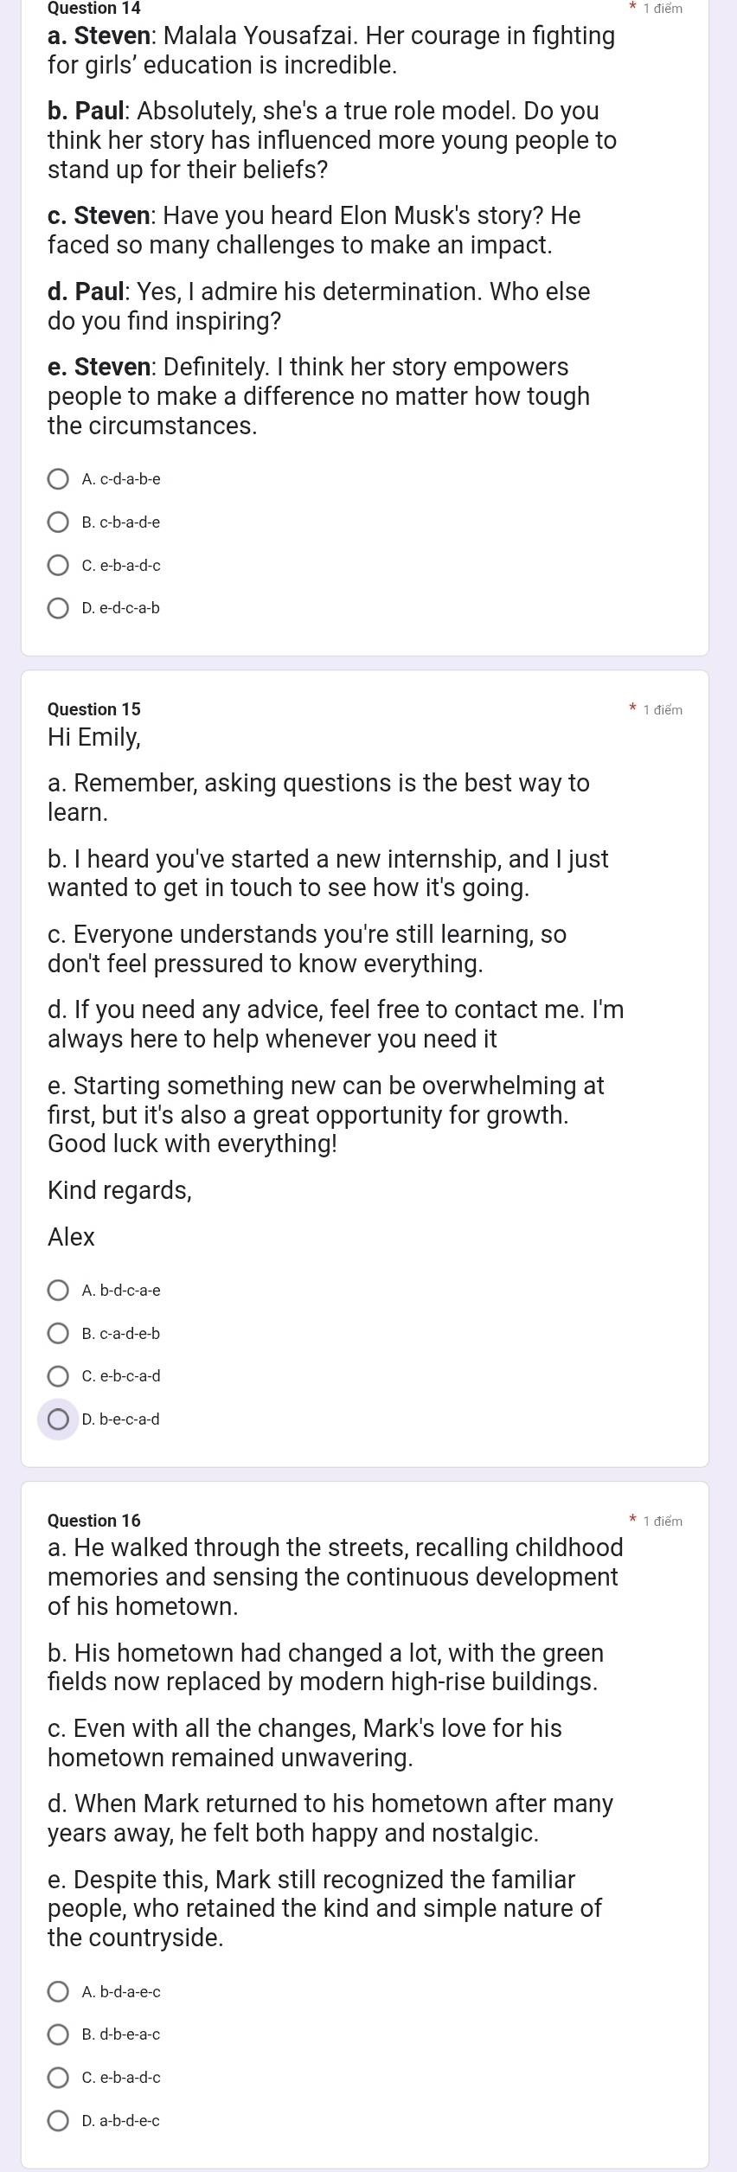Screen dimensions: 737x2172
Task: Click the Question 16 heading
Action: pyautogui.click(x=94, y=1521)
